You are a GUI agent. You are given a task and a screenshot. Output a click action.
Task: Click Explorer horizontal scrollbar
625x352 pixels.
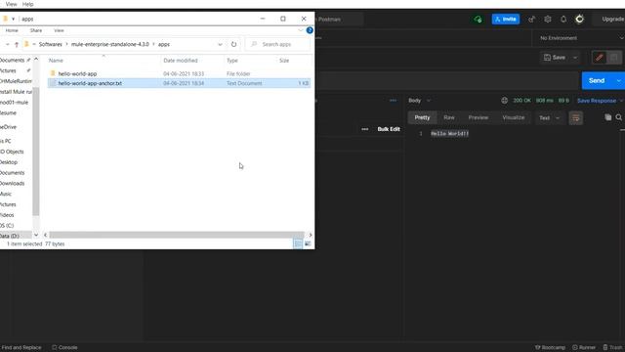177,235
